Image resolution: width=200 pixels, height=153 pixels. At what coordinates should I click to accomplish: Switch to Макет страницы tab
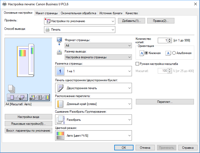[47, 13]
